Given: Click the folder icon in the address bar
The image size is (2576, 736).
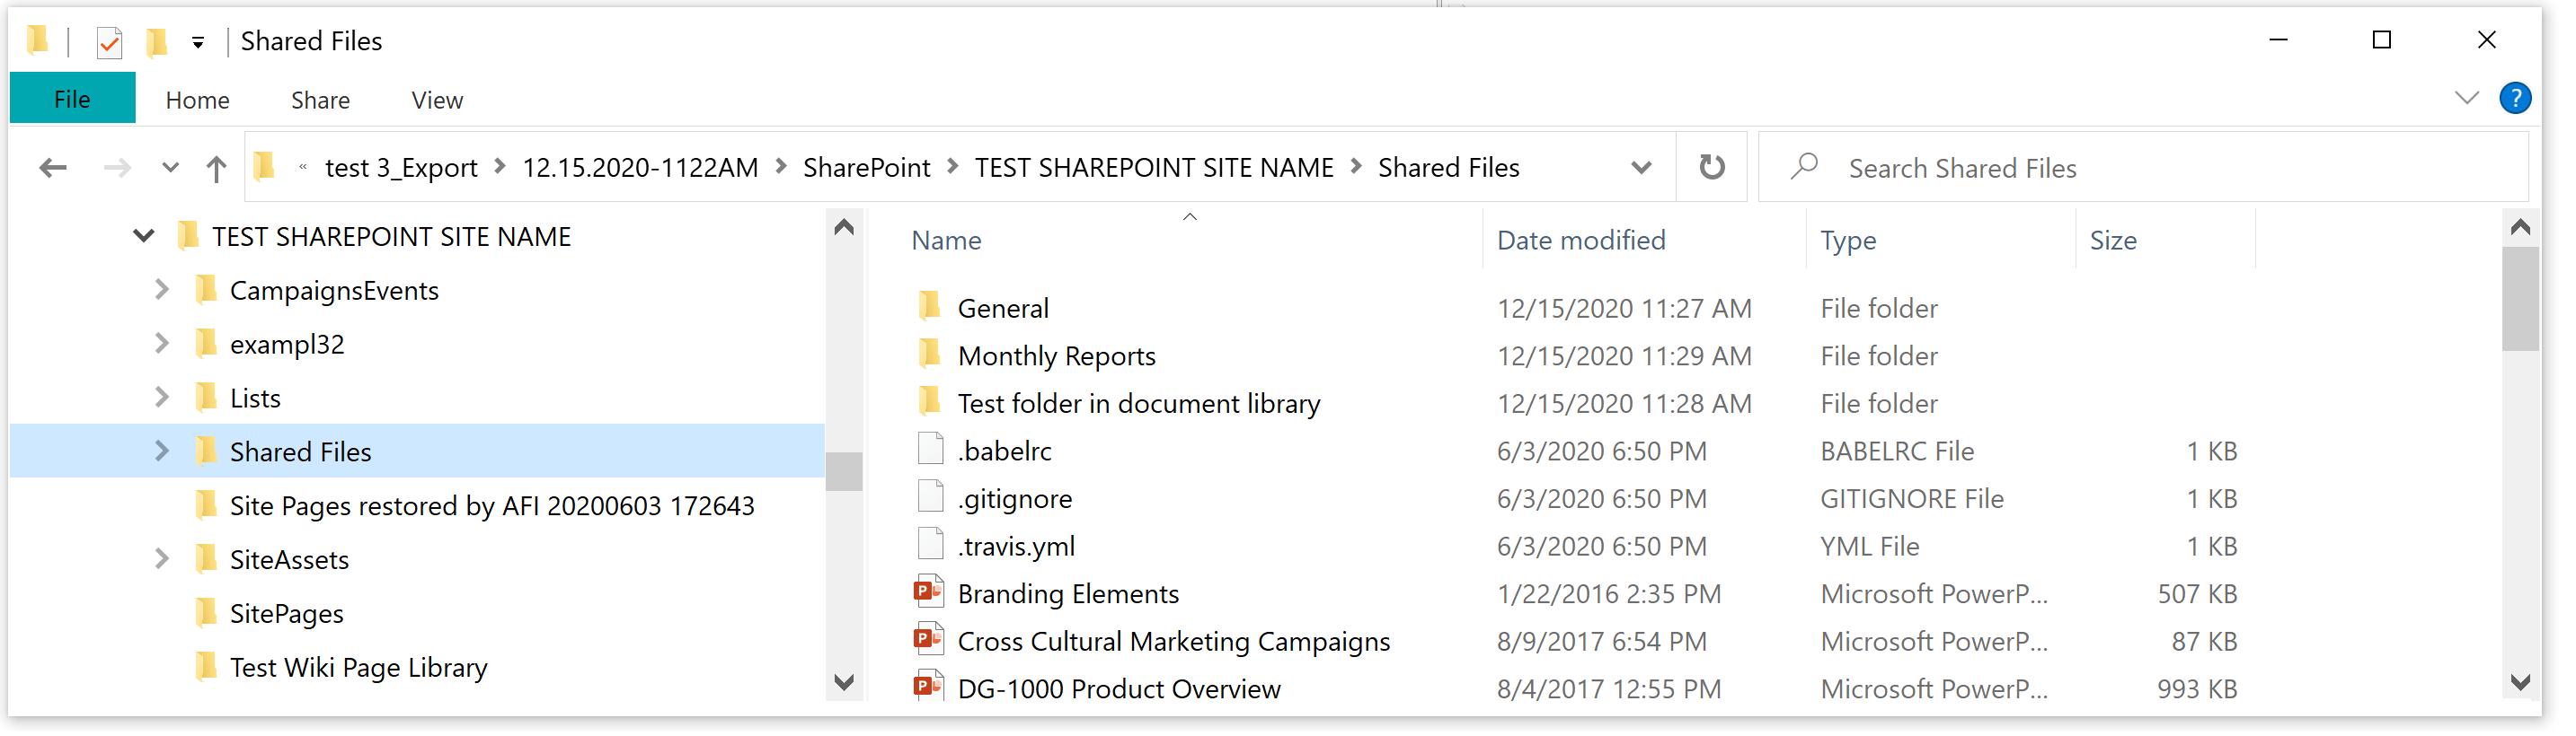Looking at the screenshot, I should point(265,167).
